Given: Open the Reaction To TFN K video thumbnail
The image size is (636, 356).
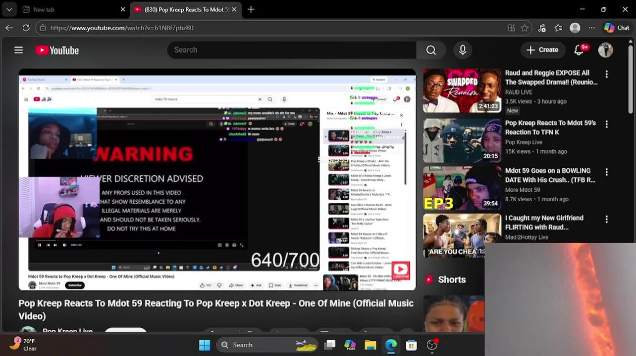Looking at the screenshot, I should [462, 140].
